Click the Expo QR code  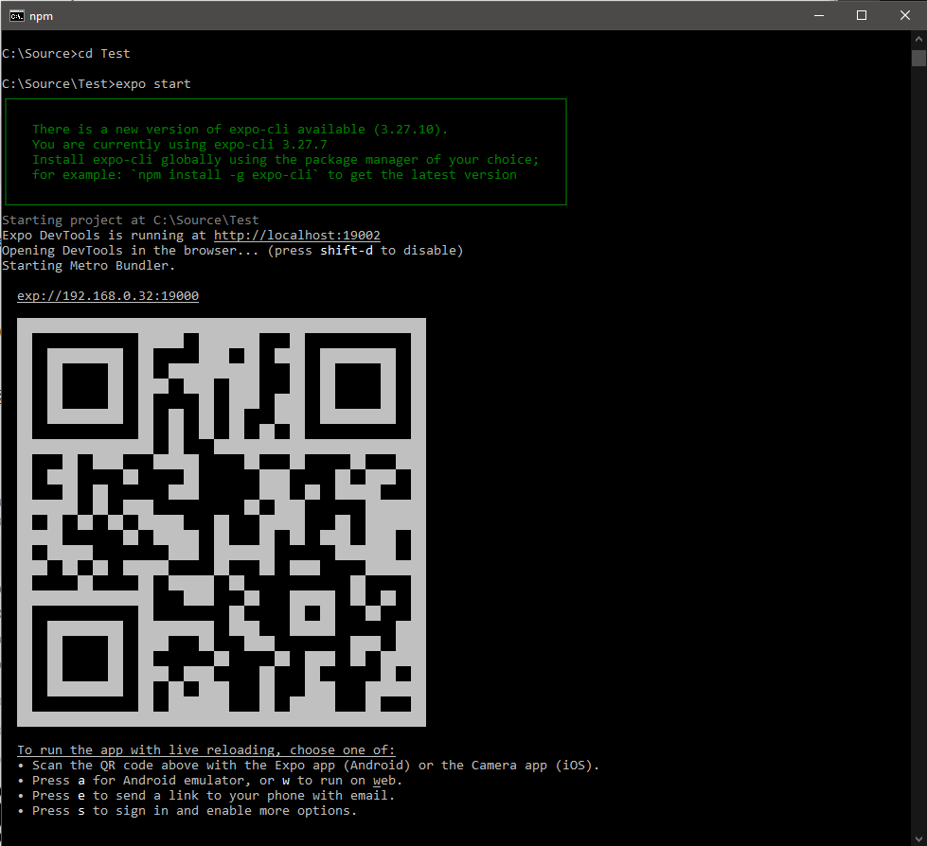click(222, 522)
